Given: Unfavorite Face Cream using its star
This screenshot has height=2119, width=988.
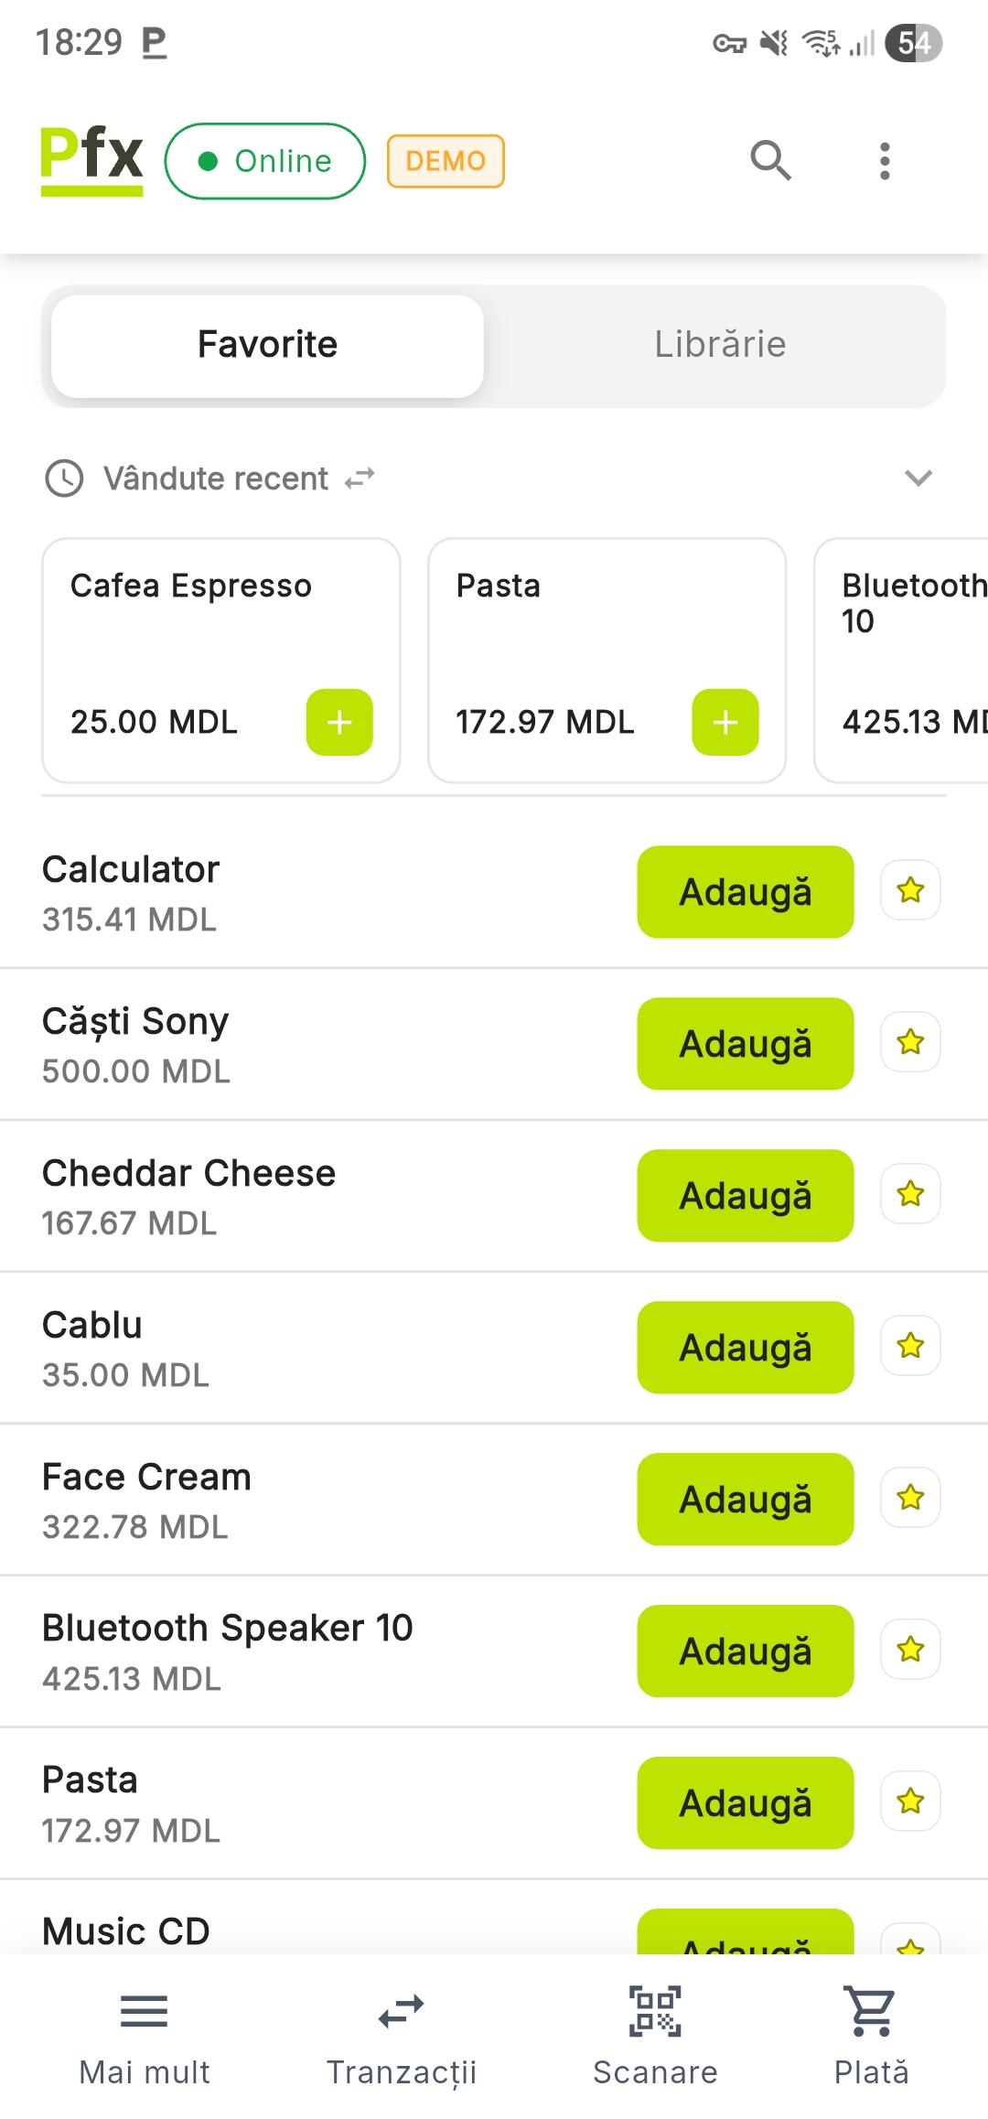Looking at the screenshot, I should pyautogui.click(x=910, y=1498).
